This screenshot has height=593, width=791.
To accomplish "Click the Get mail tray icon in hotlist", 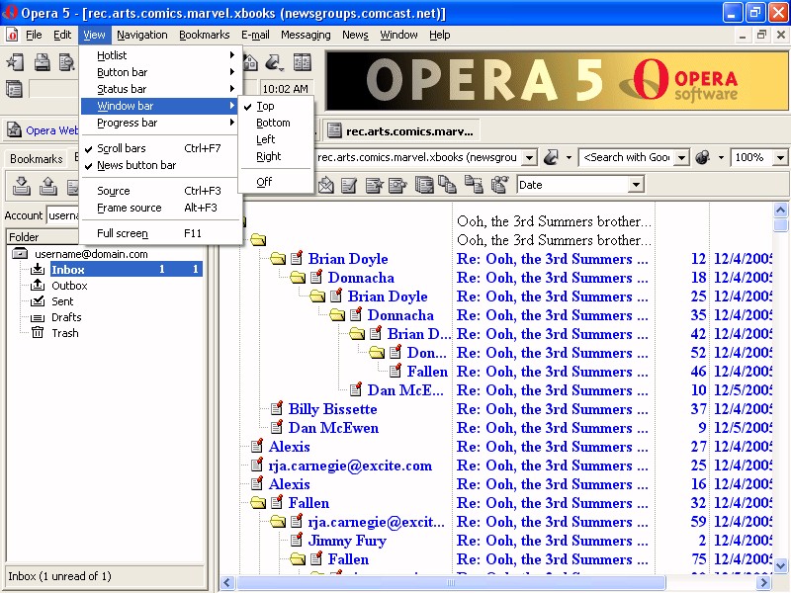I will tap(21, 186).
